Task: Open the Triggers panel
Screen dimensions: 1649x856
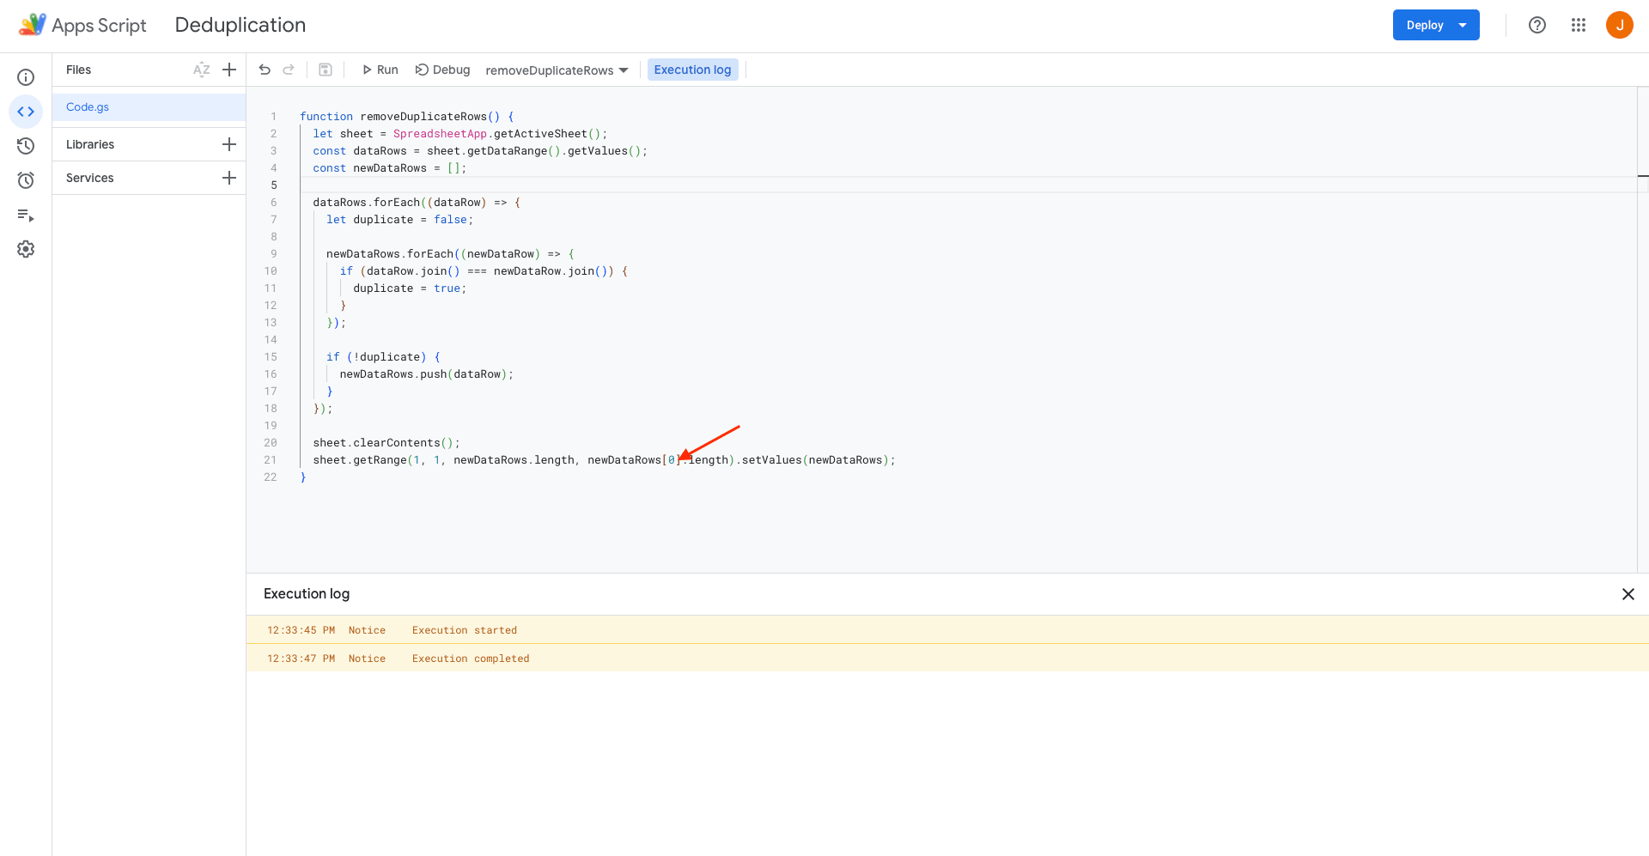Action: coord(26,180)
